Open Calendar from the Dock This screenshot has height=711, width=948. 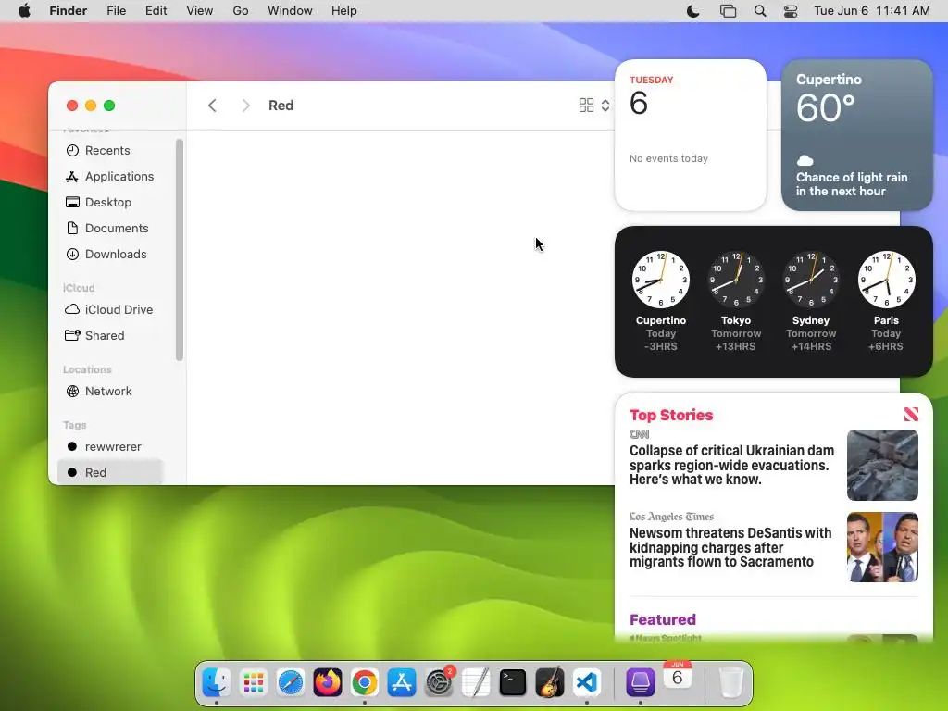click(677, 676)
